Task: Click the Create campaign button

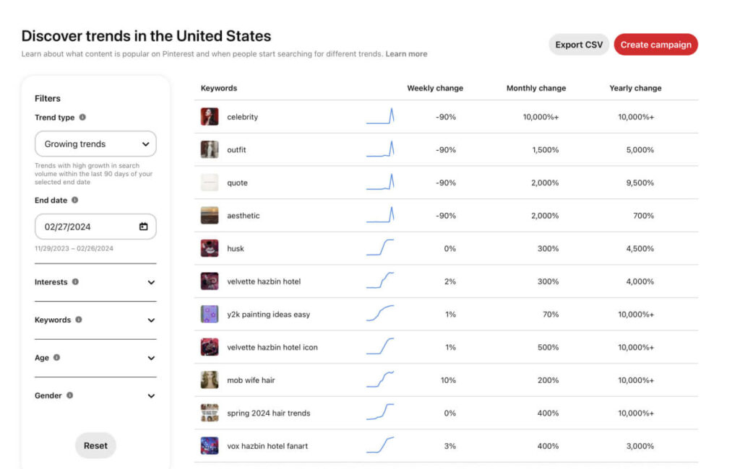Action: coord(655,45)
